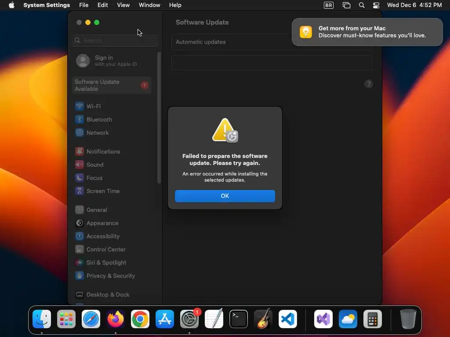The width and height of the screenshot is (450, 337).
Task: Click the screen mirroring menu bar icon
Action: [x=346, y=5]
